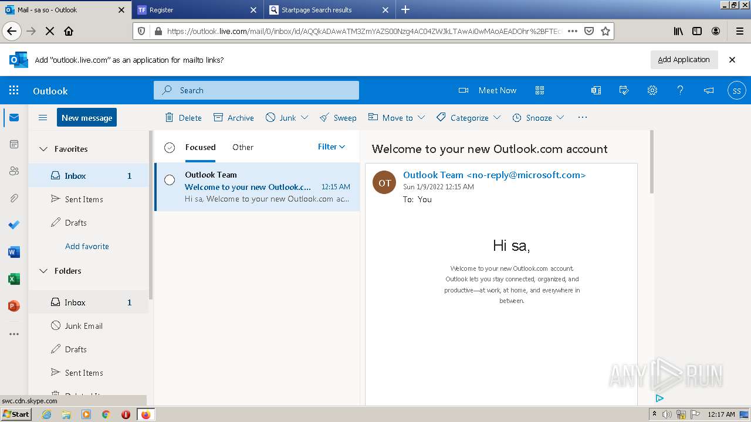The width and height of the screenshot is (751, 422).
Task: Open a new browser tab
Action: point(405,9)
